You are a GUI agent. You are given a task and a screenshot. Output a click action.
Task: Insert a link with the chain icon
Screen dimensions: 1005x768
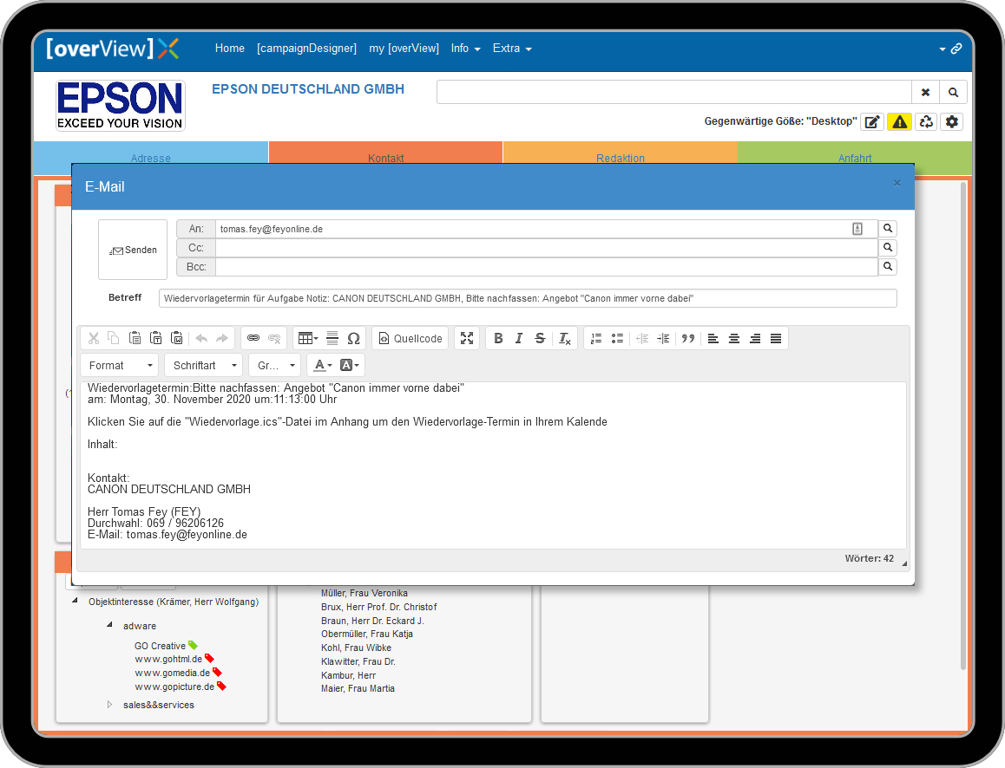coord(253,339)
